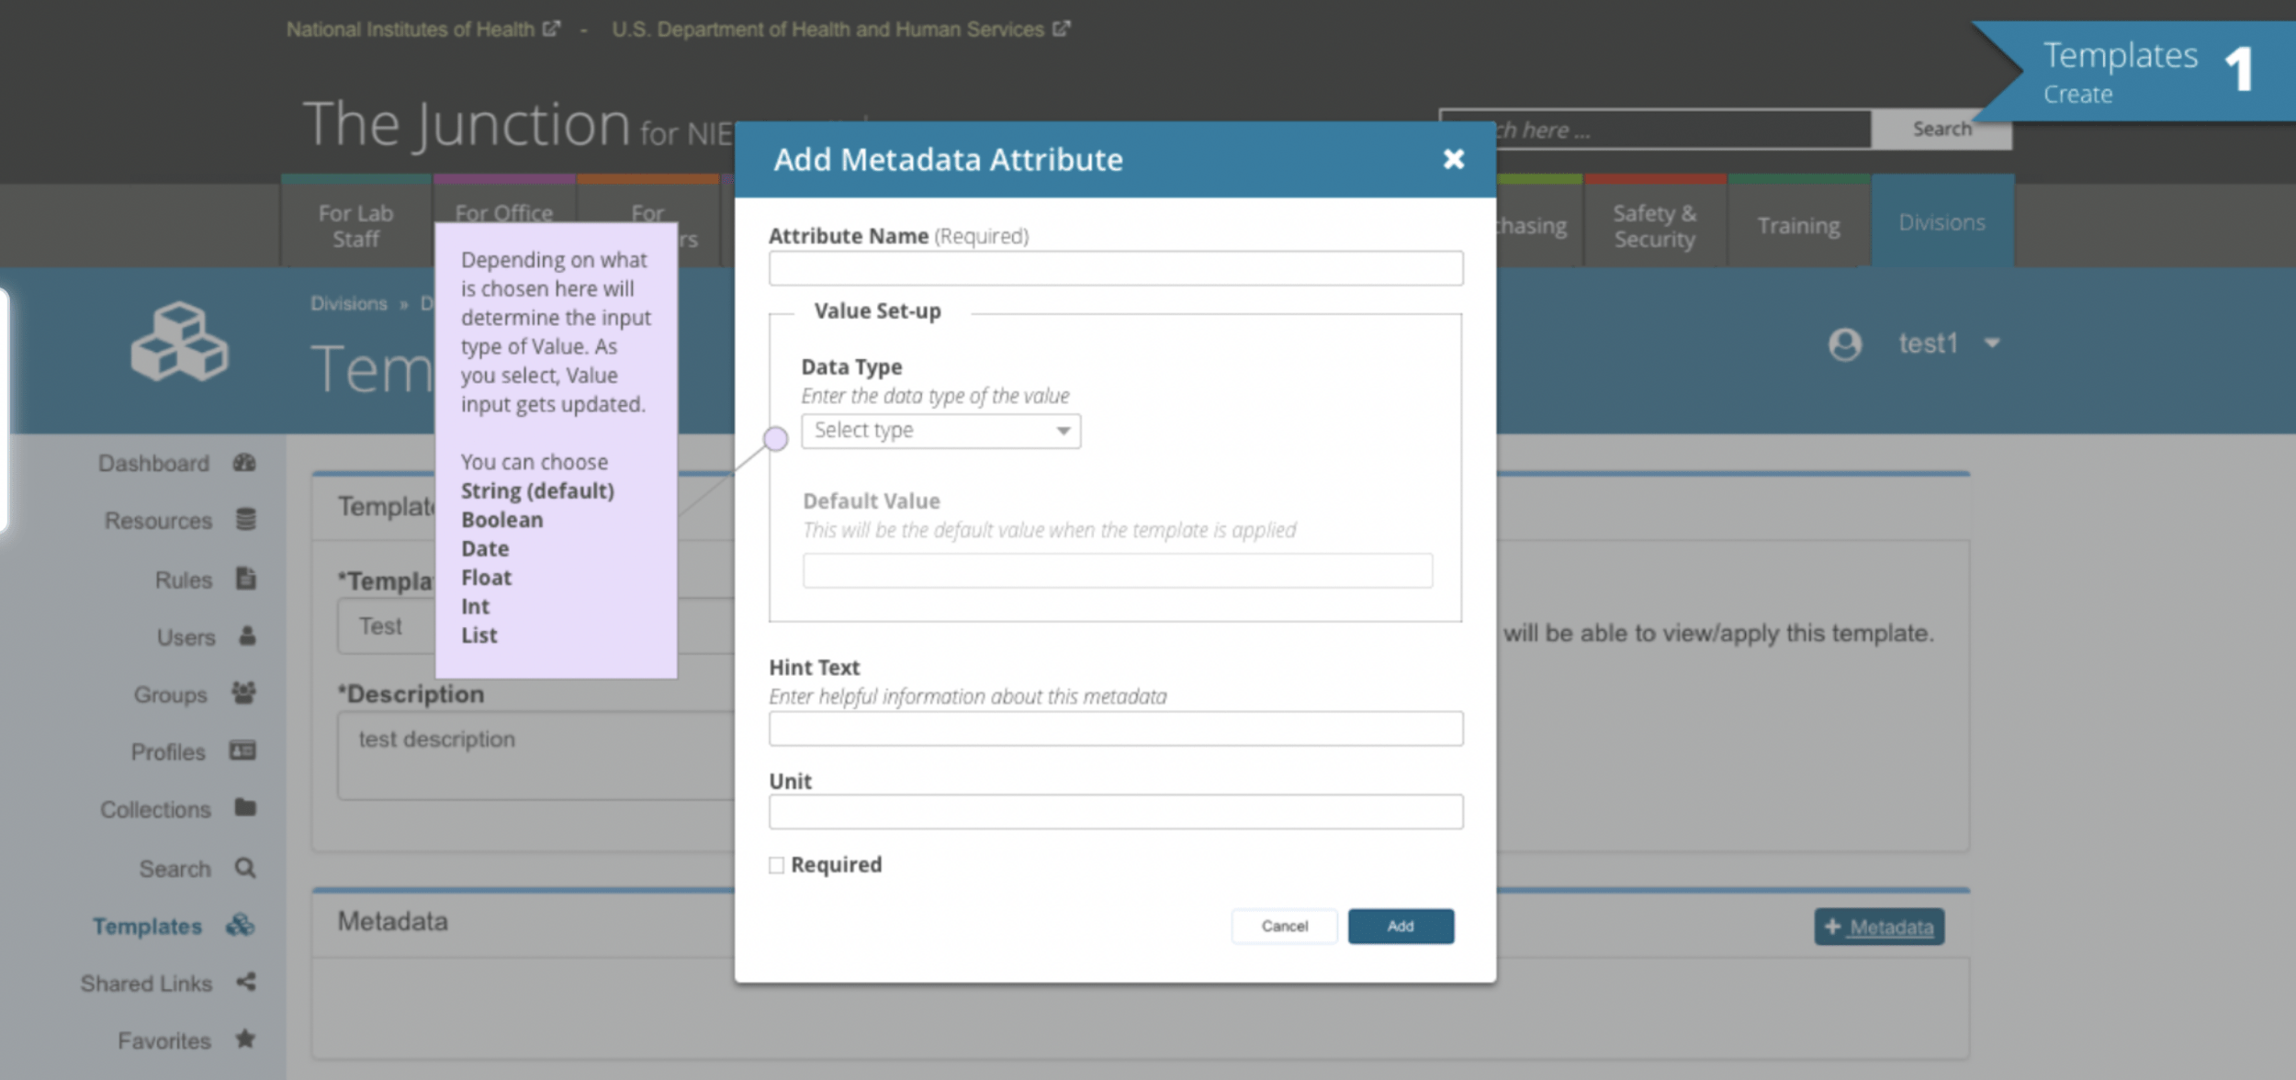Viewport: 2296px width, 1080px height.
Task: Click the Favorites star icon
Action: (x=244, y=1040)
